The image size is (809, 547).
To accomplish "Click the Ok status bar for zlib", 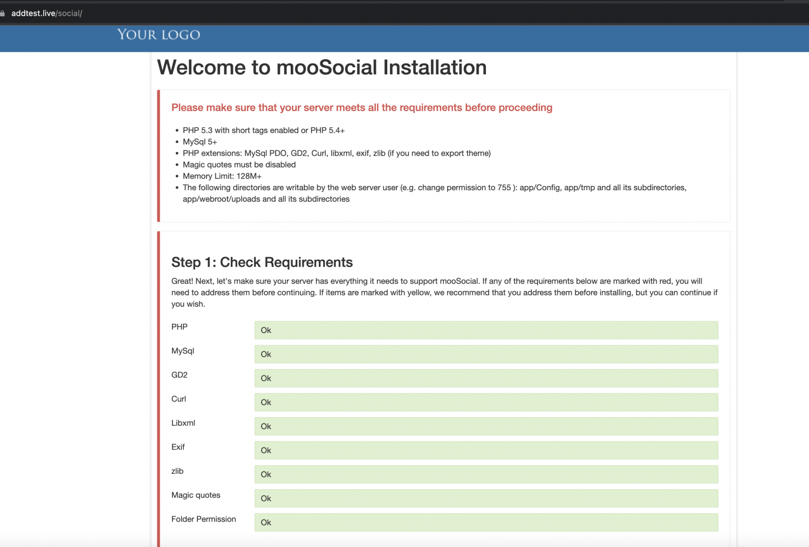I will (x=486, y=474).
